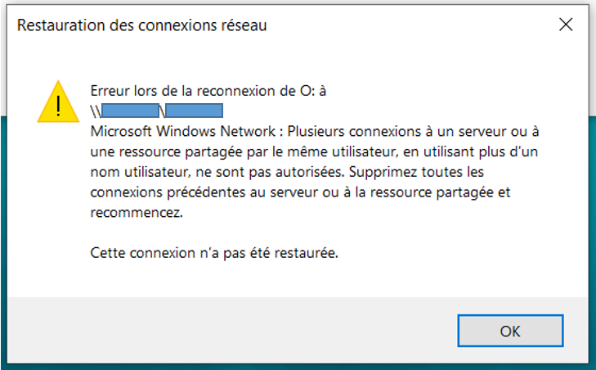
Task: Click Cette connexion n'a pas été restaurée
Action: 213,252
